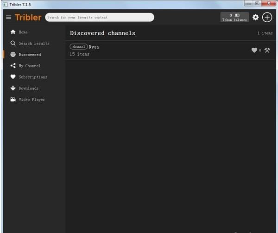This screenshot has height=233, width=278.
Task: Click the channel tag badge
Action: [x=79, y=47]
